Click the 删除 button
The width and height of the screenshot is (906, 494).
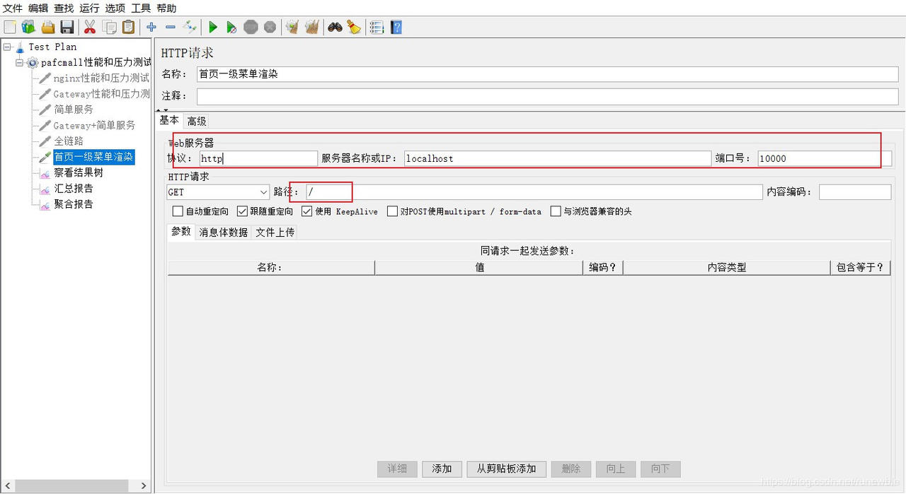[570, 469]
